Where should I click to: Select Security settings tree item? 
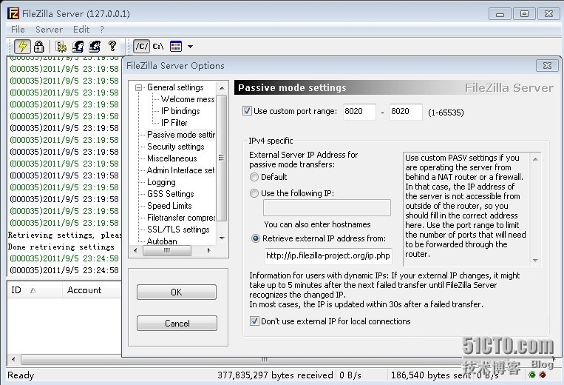pos(175,147)
